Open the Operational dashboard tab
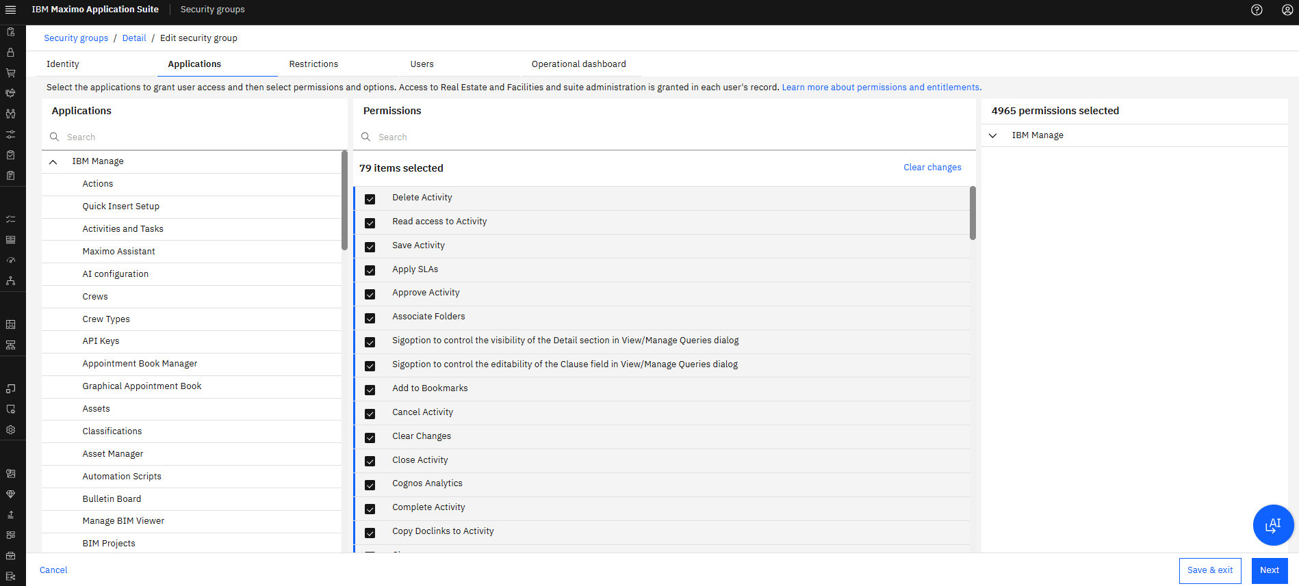This screenshot has height=586, width=1299. [578, 64]
